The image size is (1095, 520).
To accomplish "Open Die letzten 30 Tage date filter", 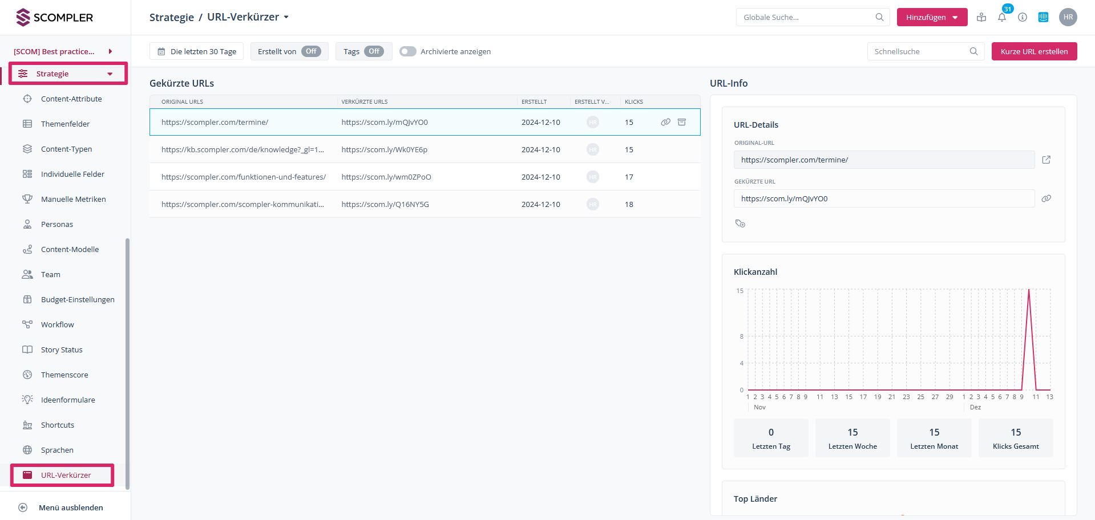I will [x=197, y=51].
